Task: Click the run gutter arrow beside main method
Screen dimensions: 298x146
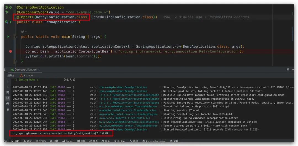Action: [x=8, y=37]
